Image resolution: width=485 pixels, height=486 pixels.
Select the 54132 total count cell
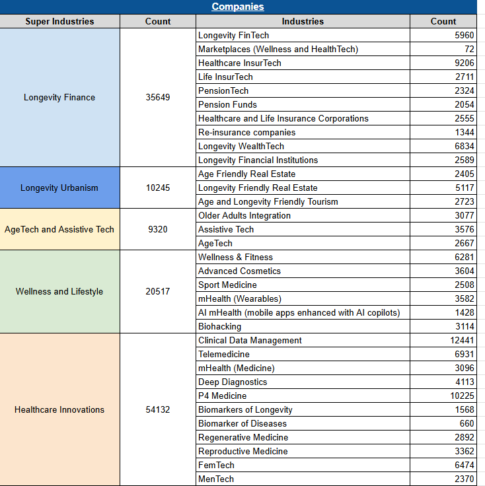tap(158, 409)
